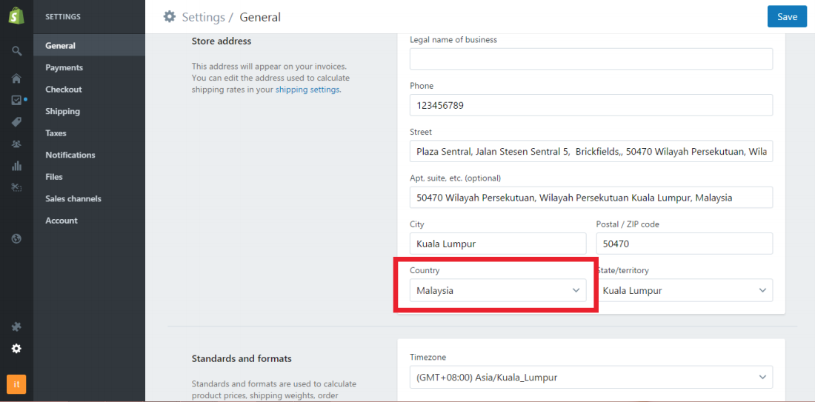Open Apps puzzle piece icon

click(16, 326)
